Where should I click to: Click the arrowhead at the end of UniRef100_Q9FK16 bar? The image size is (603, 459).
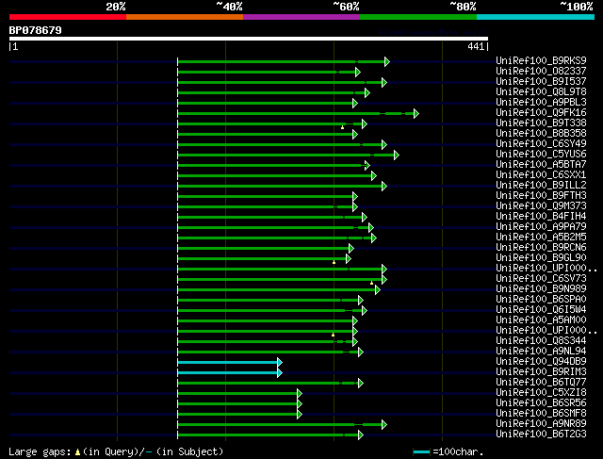coord(416,113)
